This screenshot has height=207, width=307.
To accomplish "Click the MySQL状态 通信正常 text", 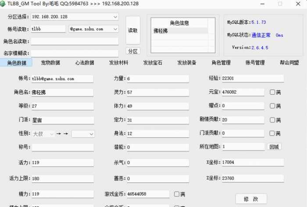I will (261, 35).
